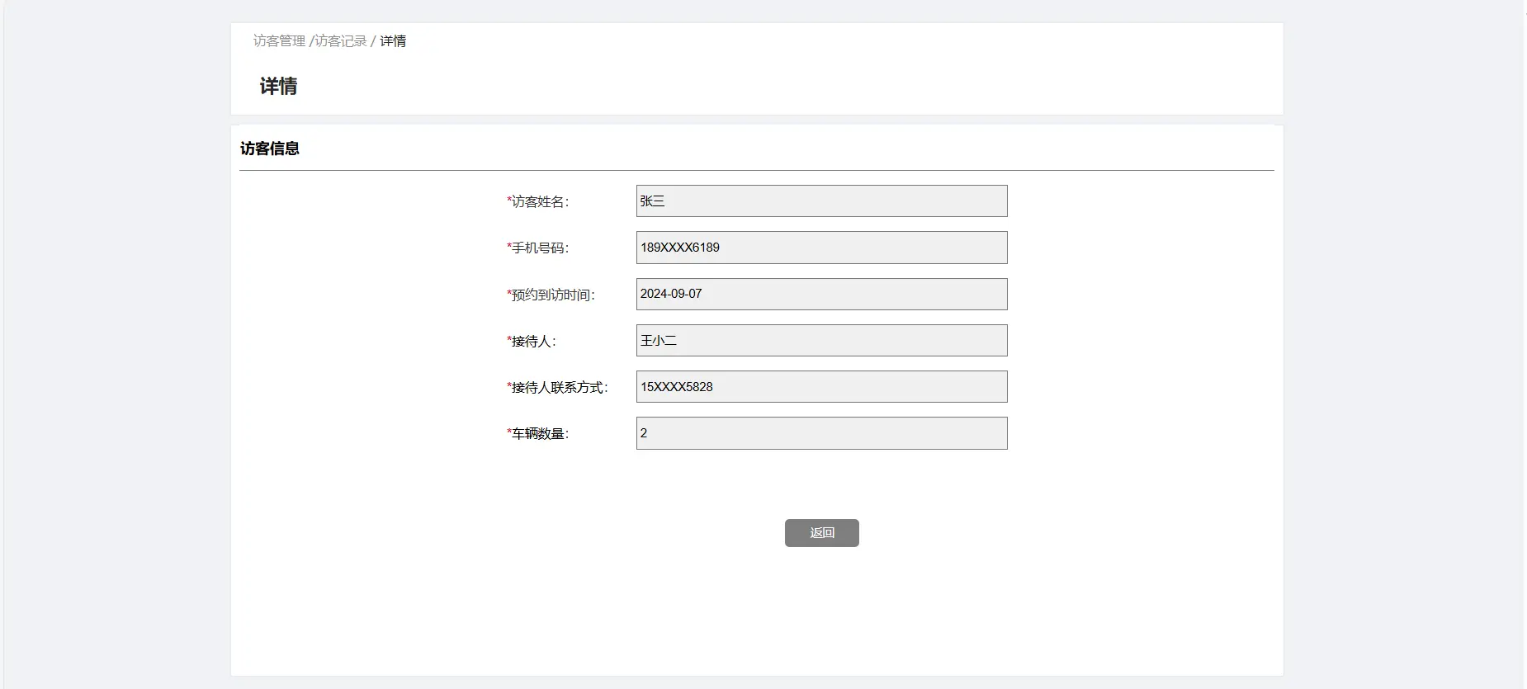Click the 手机号码 label text
This screenshot has width=1527, height=689.
(540, 248)
